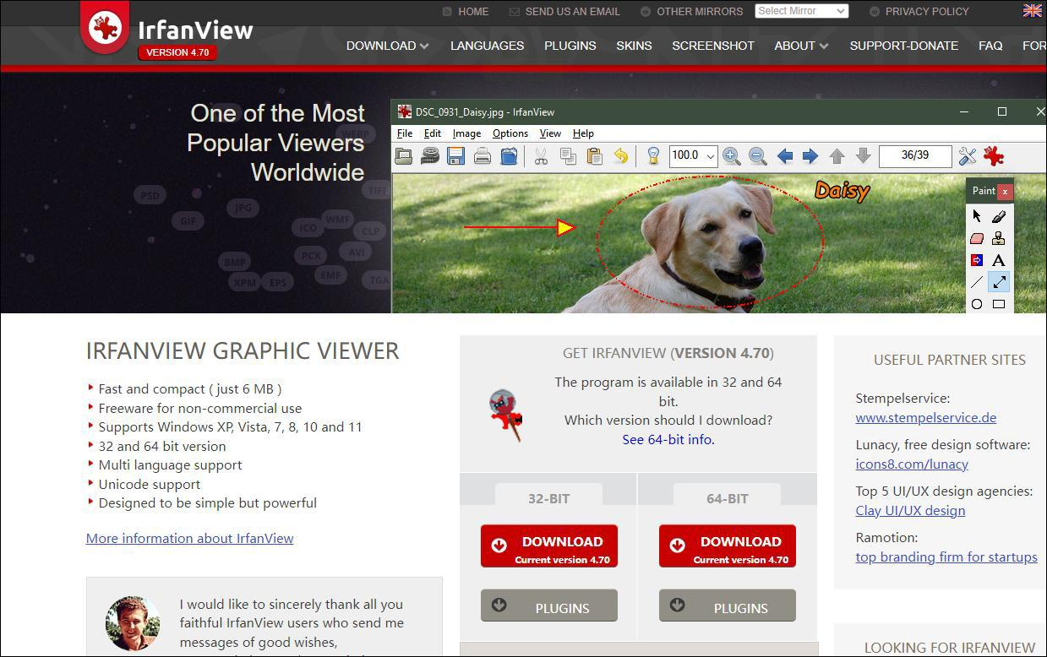
Task: Click the 32-bit red DOWNLOAD button
Action: click(x=549, y=546)
